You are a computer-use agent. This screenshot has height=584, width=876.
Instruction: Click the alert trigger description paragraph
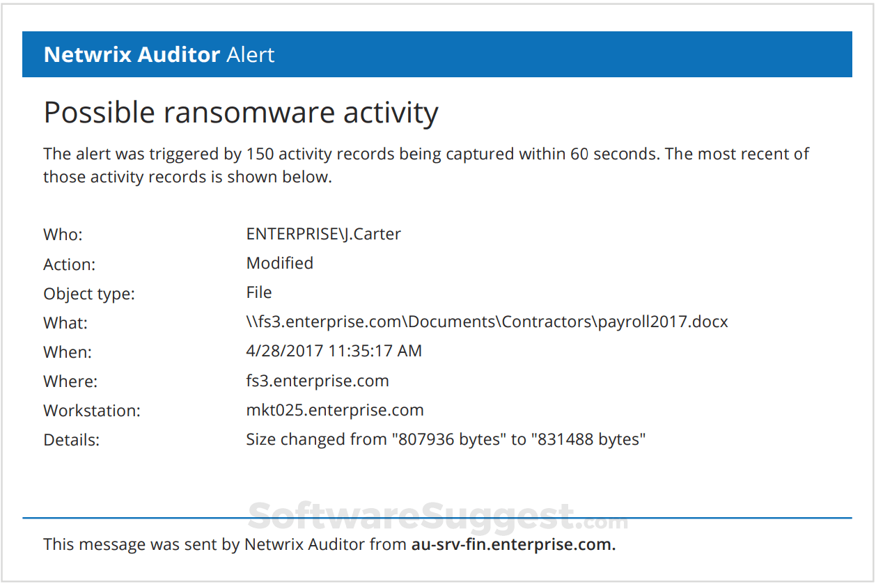click(426, 165)
